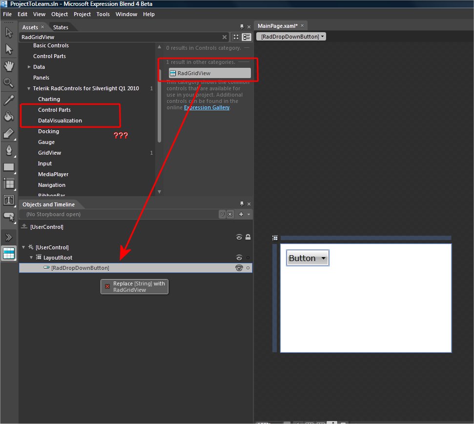Screen dimensions: 474x424
Task: Click the RadGridView search result item
Action: pyautogui.click(x=210, y=73)
